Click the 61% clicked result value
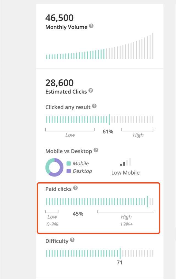This screenshot has width=176, height=279. (x=108, y=132)
